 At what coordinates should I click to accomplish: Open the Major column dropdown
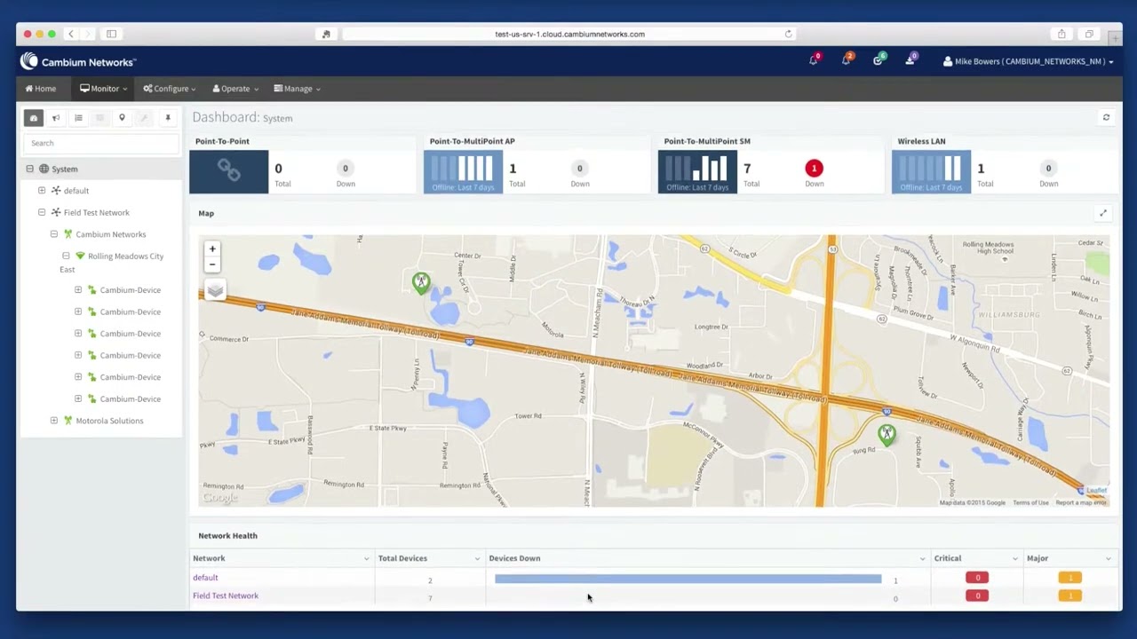(1108, 558)
